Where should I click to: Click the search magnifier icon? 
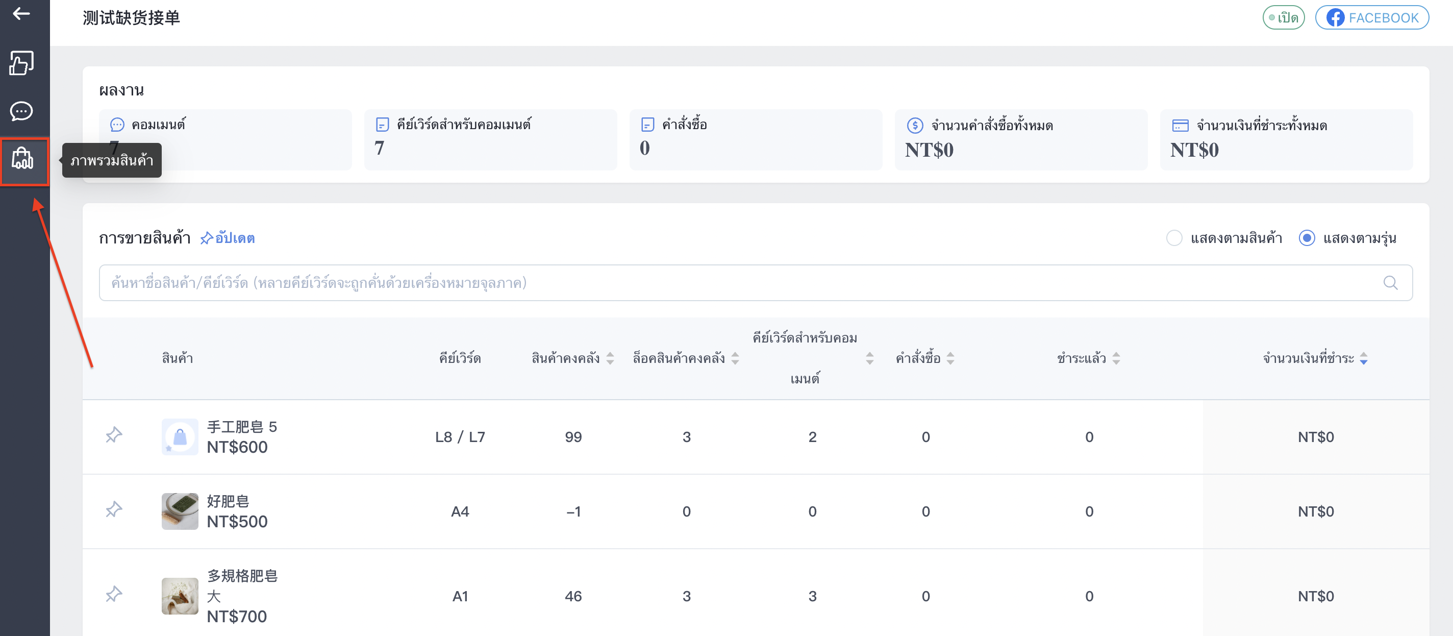coord(1390,283)
